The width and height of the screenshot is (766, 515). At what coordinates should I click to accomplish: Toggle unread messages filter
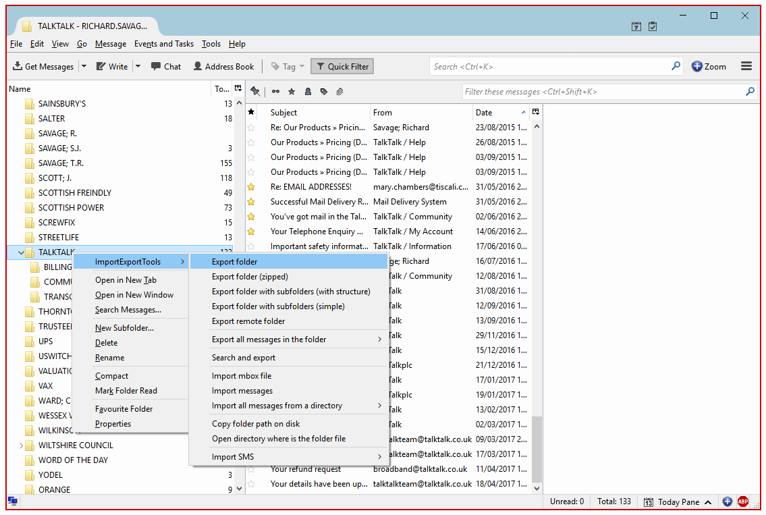(275, 91)
